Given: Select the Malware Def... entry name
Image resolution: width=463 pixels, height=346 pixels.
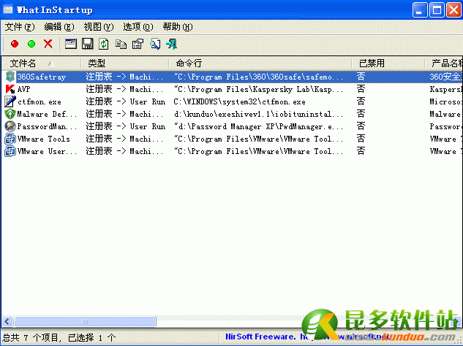Looking at the screenshot, I should point(47,114).
